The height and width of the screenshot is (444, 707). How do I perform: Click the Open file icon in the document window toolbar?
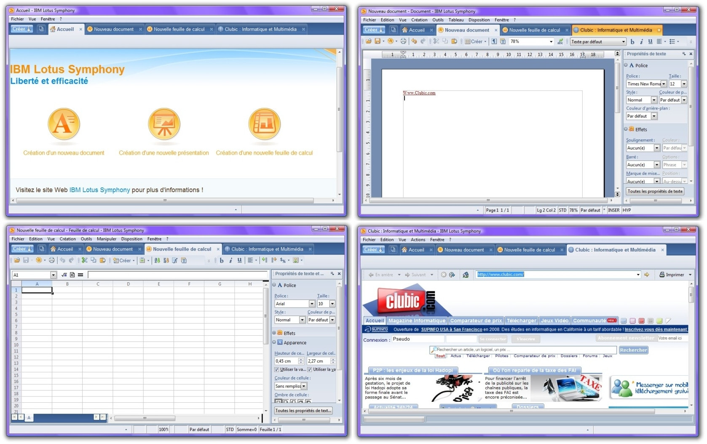368,41
